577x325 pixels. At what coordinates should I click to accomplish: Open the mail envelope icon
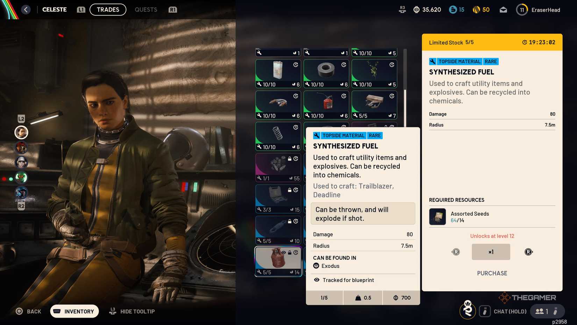(x=503, y=9)
